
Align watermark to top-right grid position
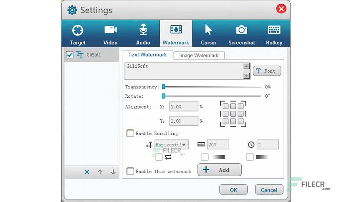click(240, 106)
